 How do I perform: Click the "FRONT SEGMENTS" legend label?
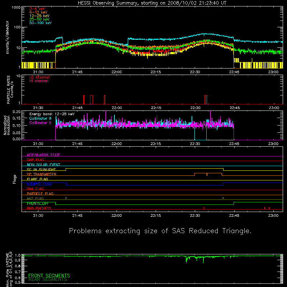(49, 276)
